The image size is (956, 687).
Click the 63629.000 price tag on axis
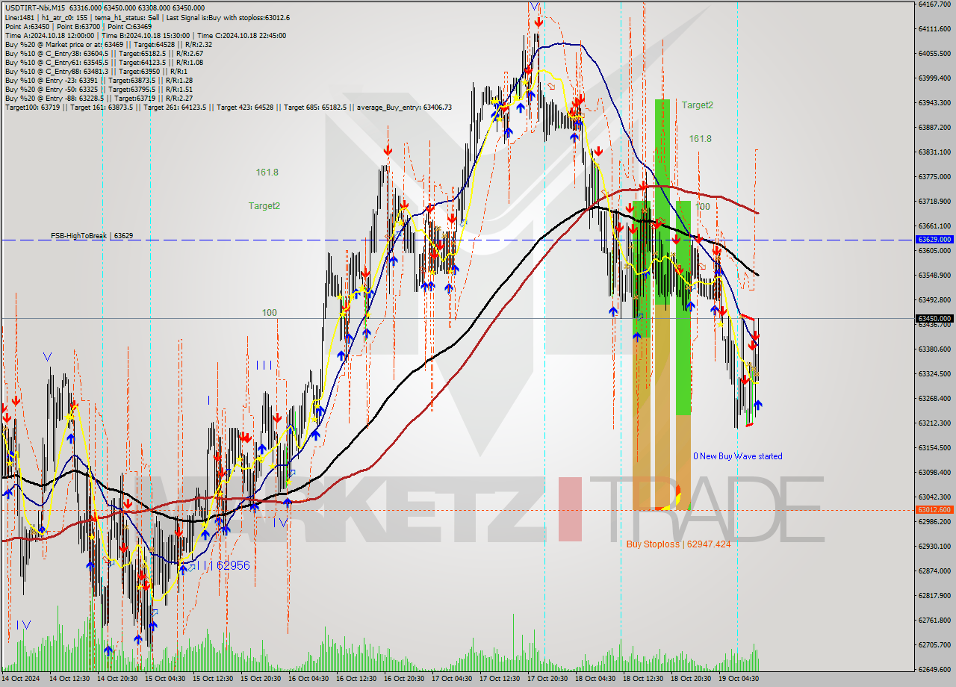click(x=934, y=240)
